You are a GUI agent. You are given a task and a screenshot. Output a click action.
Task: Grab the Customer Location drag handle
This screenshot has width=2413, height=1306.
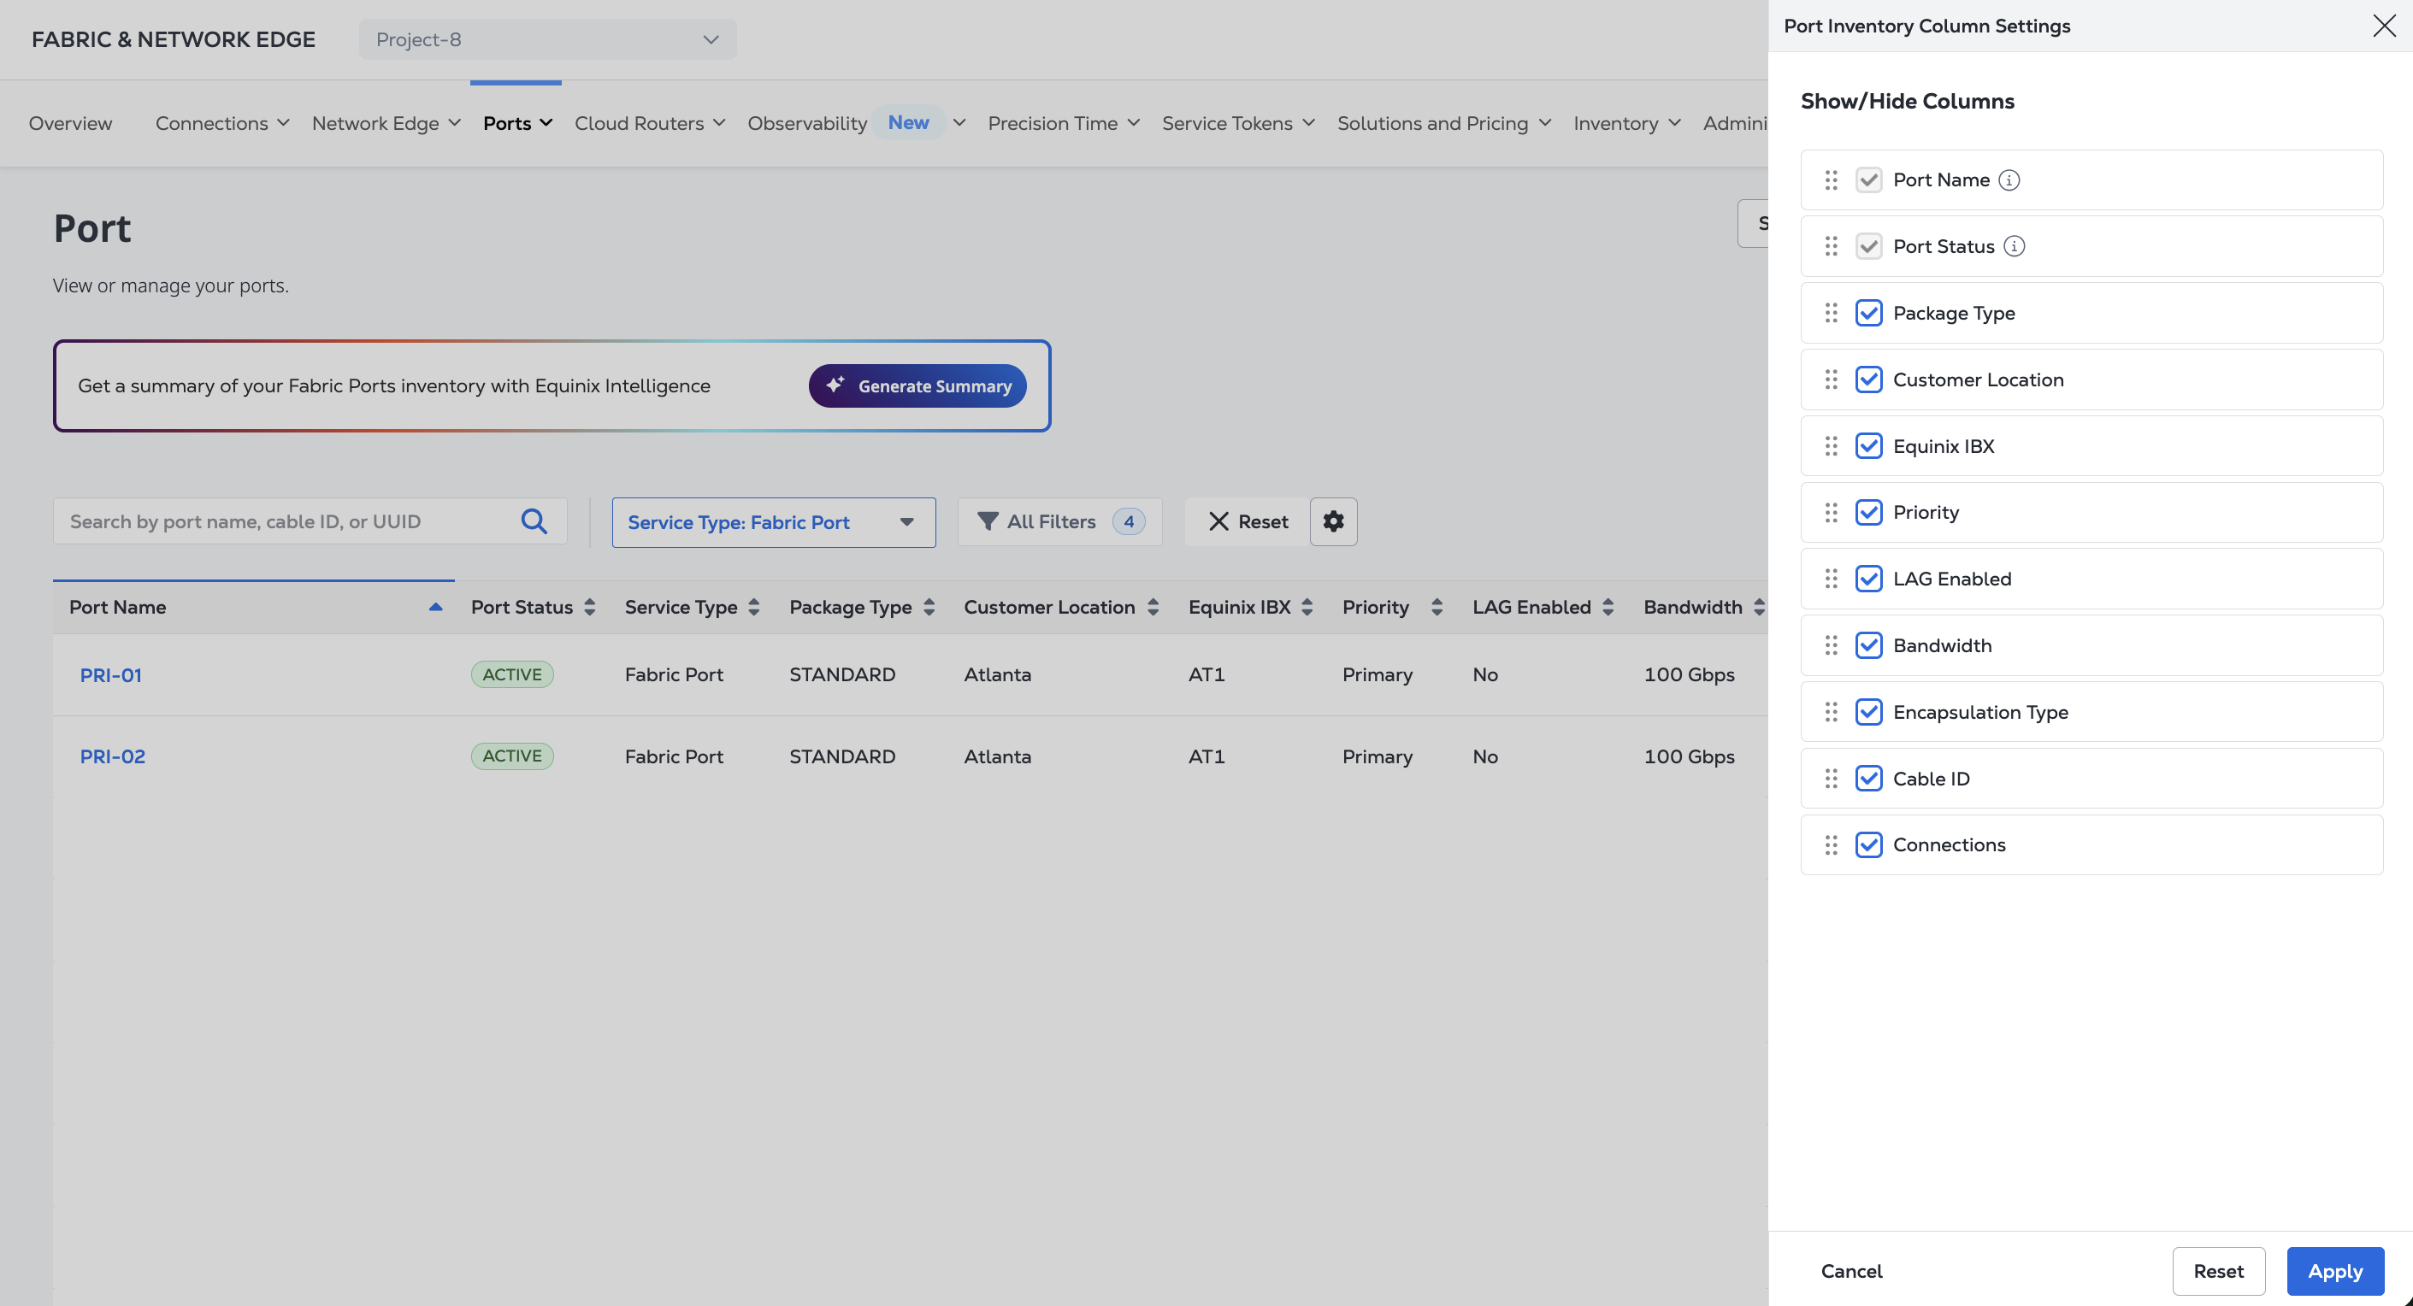point(1832,379)
